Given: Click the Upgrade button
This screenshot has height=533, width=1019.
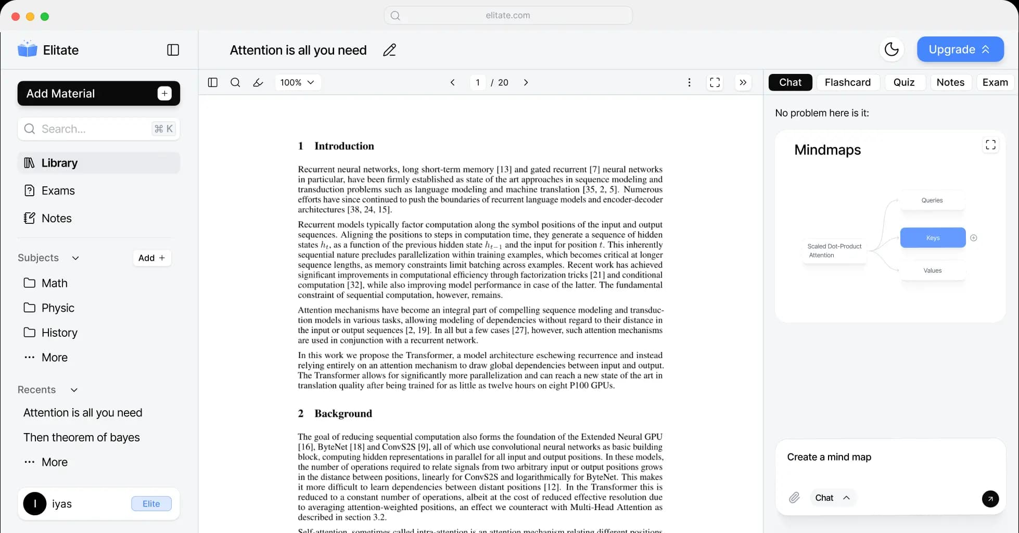Looking at the screenshot, I should click(x=960, y=49).
